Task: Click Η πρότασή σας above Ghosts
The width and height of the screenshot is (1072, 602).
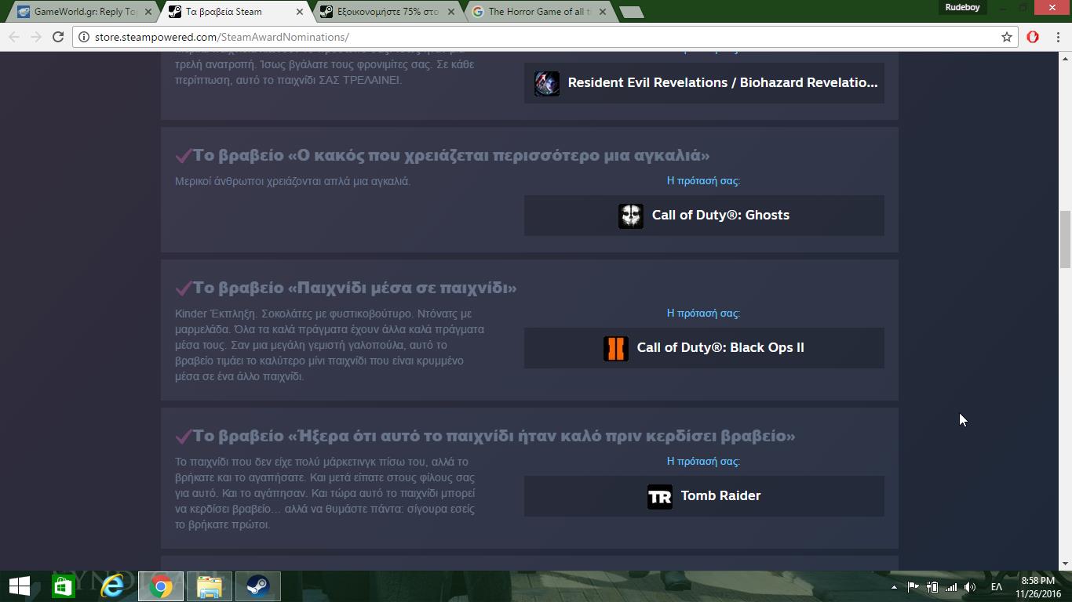Action: (703, 180)
